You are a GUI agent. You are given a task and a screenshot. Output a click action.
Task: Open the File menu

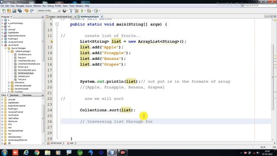[2, 6]
